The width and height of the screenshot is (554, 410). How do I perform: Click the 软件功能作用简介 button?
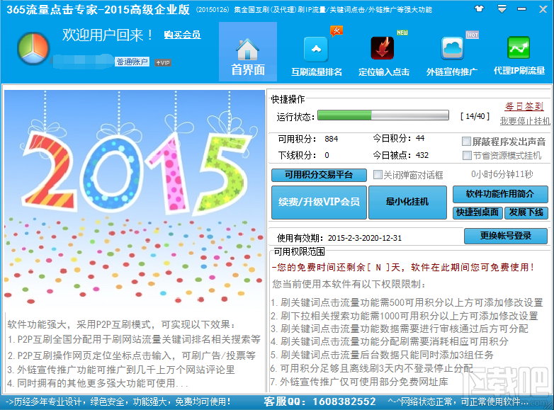pos(500,194)
